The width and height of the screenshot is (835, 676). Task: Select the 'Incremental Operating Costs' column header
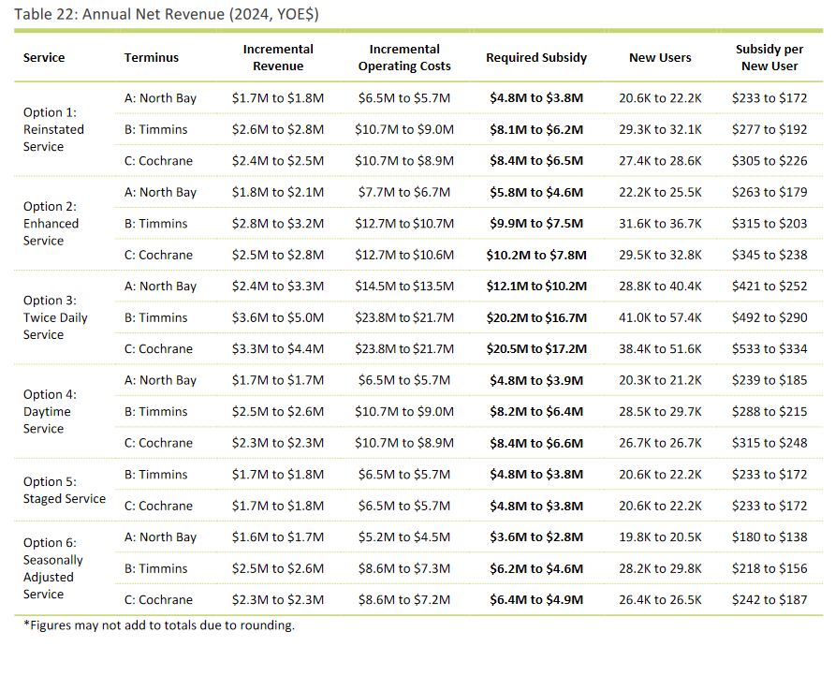(x=404, y=57)
